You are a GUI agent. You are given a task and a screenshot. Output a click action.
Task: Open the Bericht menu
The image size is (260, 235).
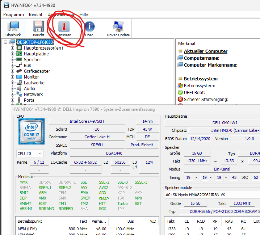click(x=35, y=14)
